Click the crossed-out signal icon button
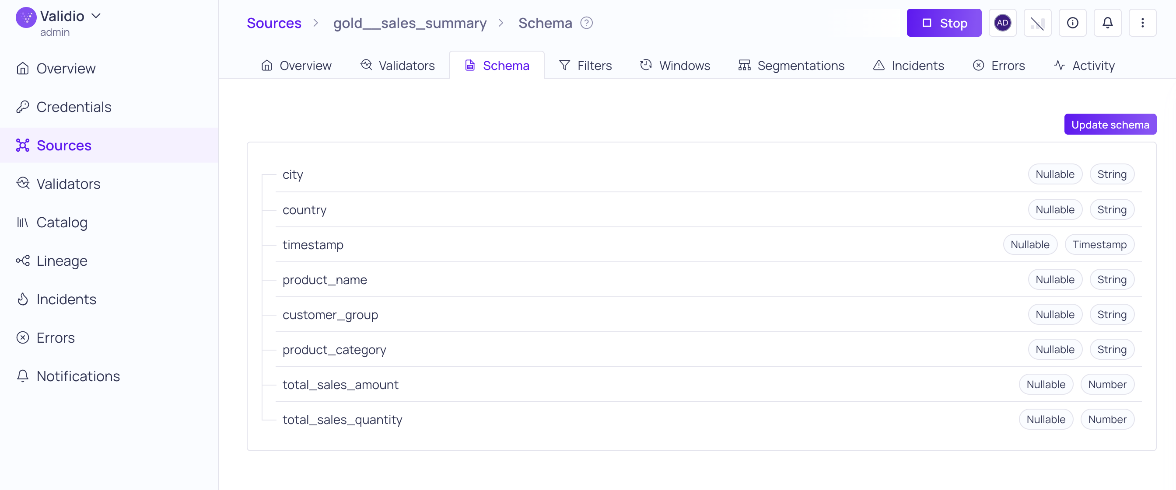This screenshot has height=490, width=1176. click(1037, 23)
